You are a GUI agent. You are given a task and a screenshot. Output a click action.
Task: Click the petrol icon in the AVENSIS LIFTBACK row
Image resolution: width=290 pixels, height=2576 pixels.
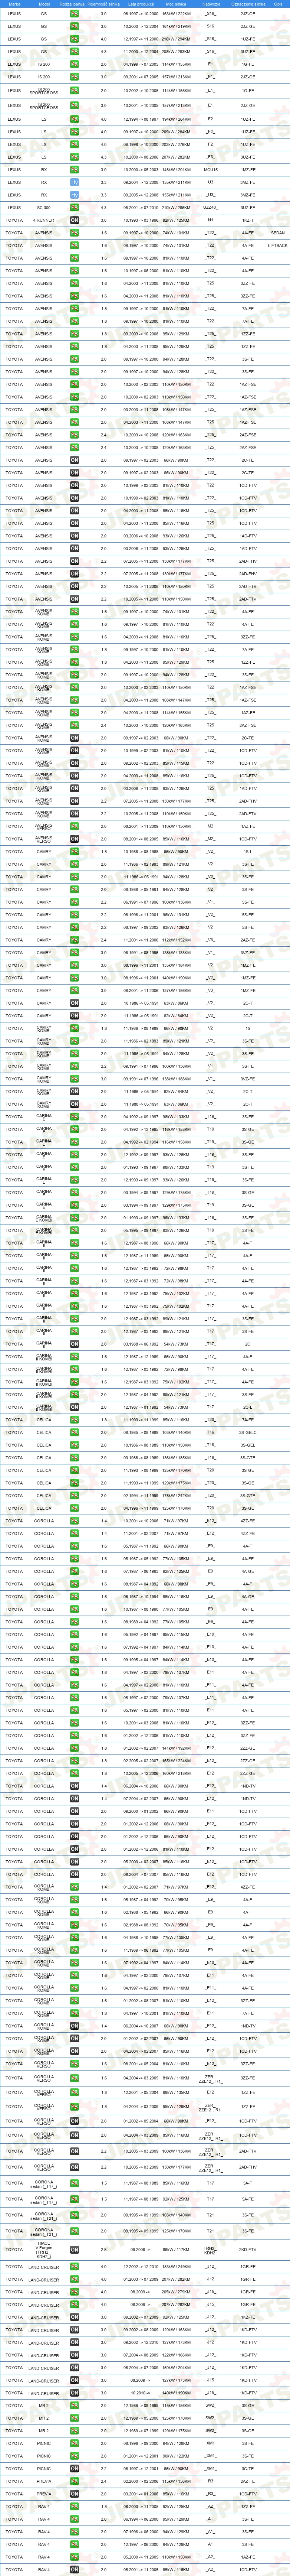[74, 246]
